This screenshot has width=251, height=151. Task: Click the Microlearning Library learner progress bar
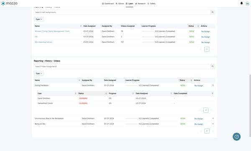[x=148, y=42]
